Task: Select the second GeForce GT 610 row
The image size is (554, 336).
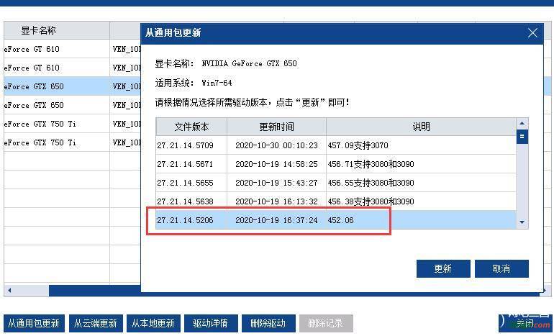Action: click(73, 68)
